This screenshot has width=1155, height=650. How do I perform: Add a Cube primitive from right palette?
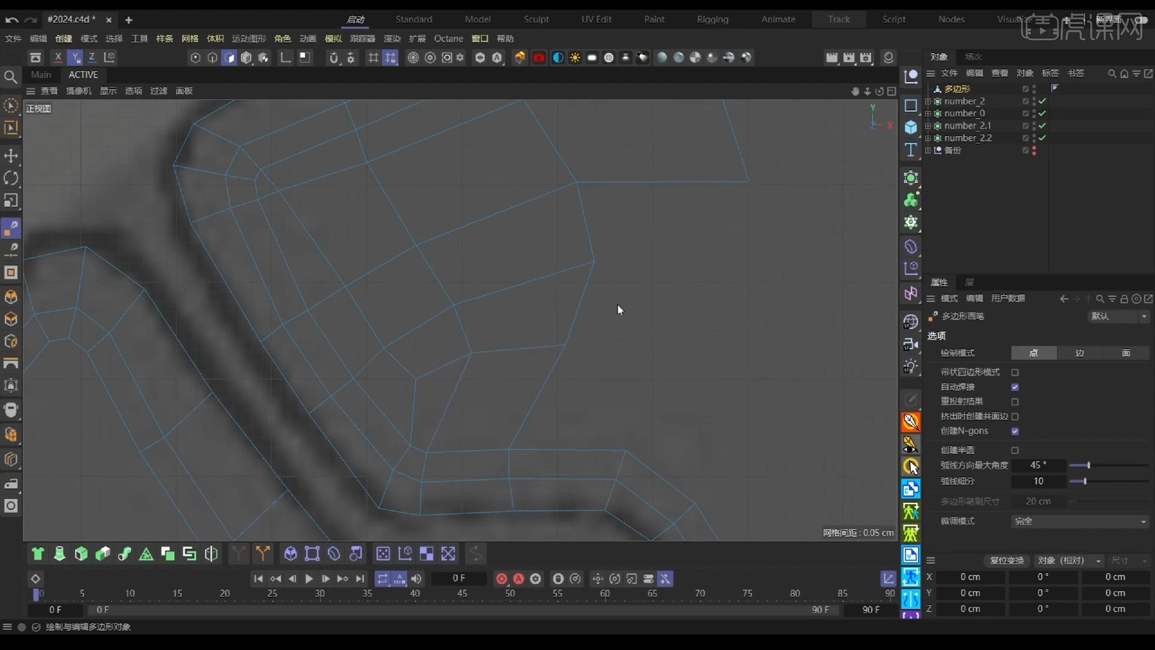pos(911,128)
